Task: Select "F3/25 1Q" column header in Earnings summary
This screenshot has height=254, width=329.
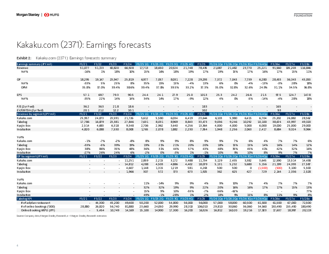Action: (142, 64)
